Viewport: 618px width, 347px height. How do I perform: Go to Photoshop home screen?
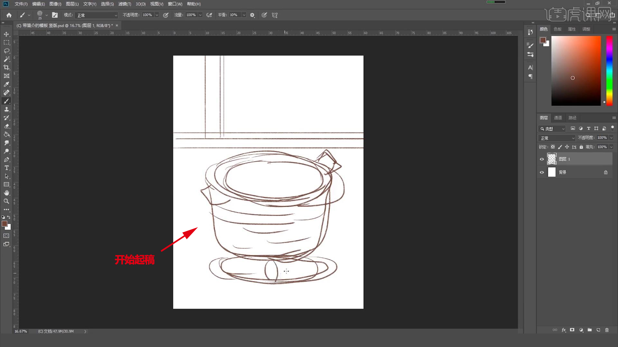coord(9,15)
